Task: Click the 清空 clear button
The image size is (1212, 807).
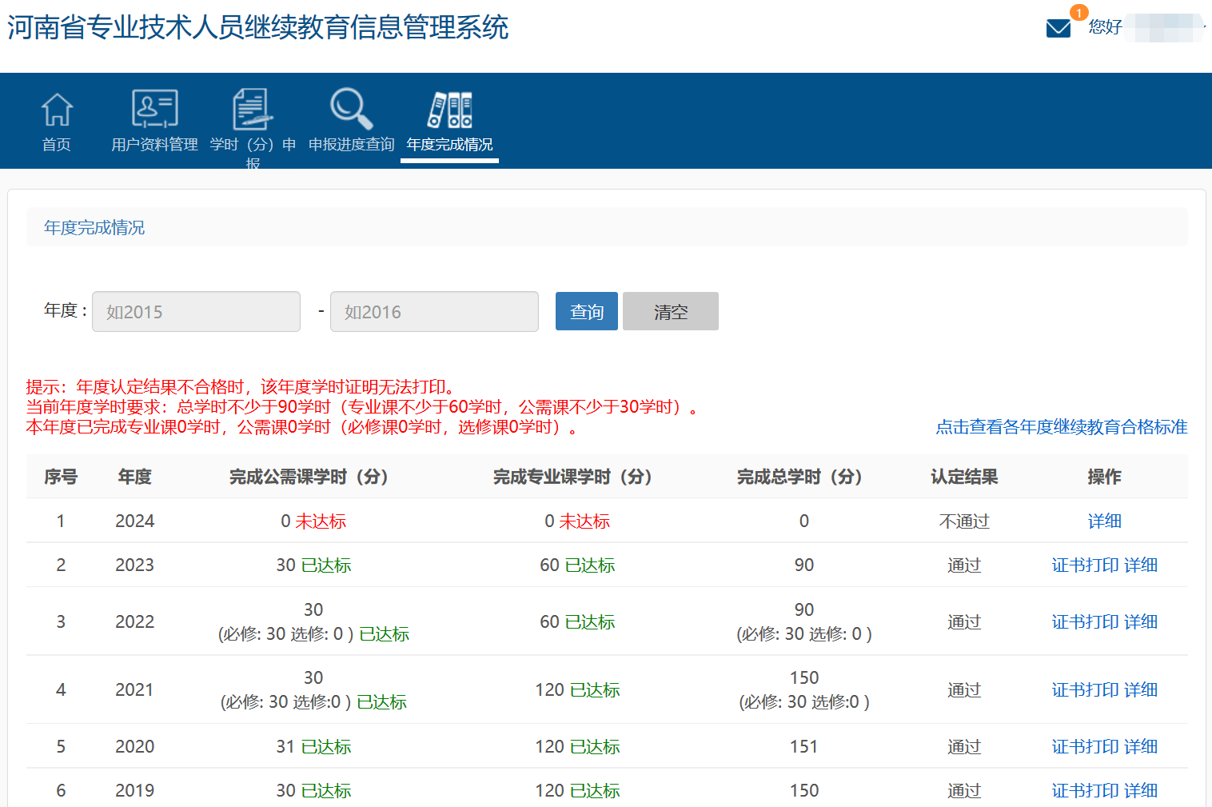Action: tap(671, 311)
